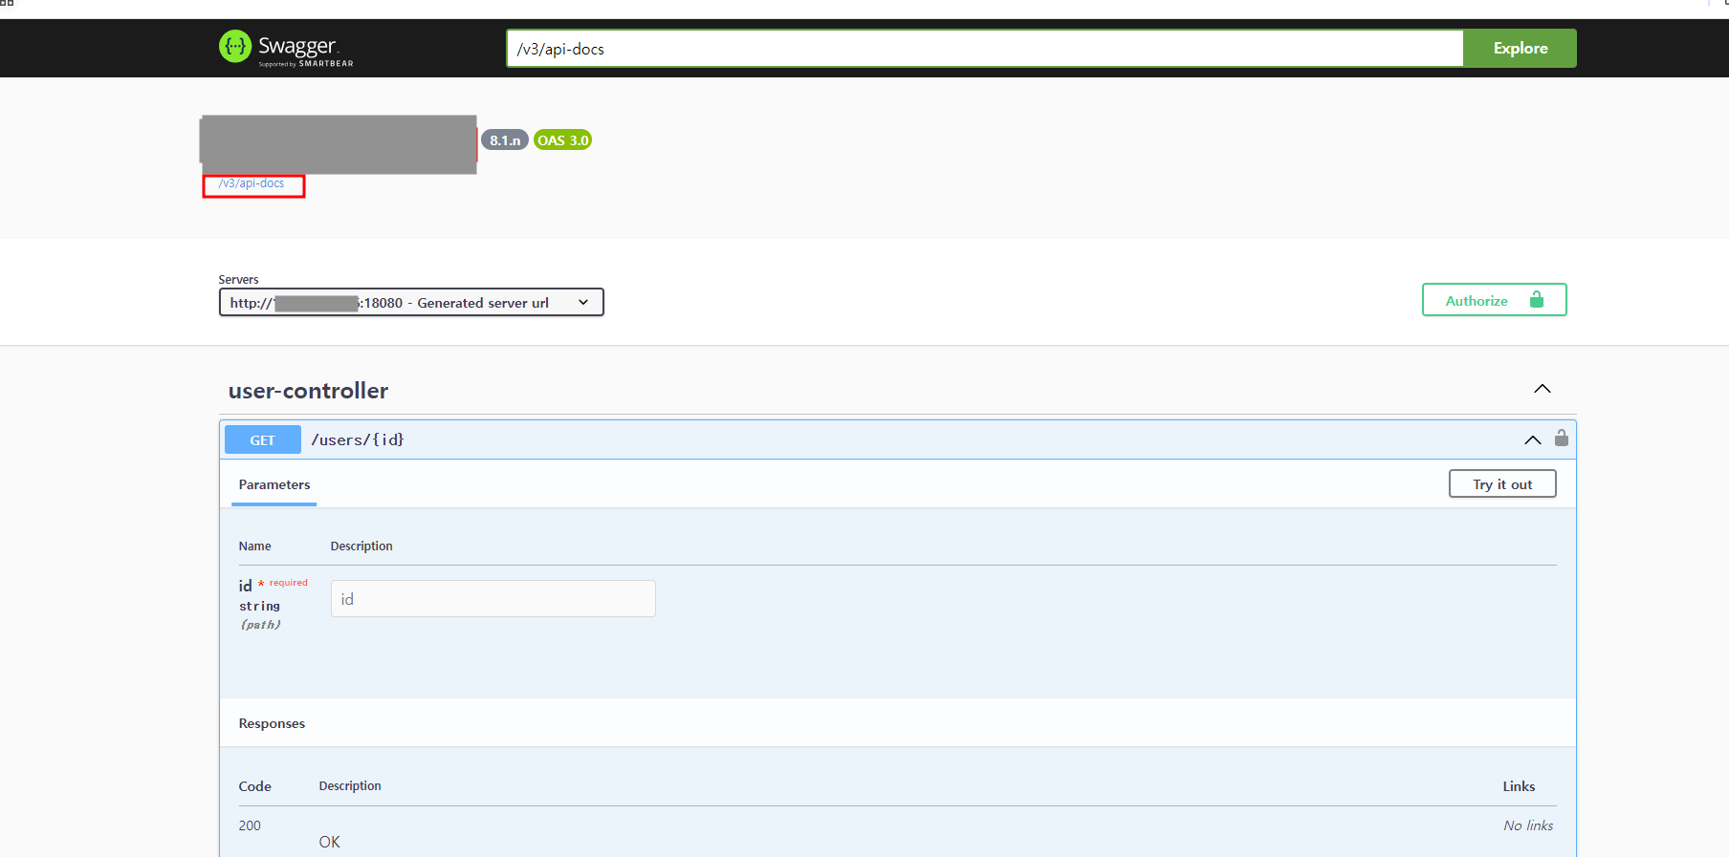This screenshot has width=1729, height=857.
Task: Open the /v3/api-docs link under the title
Action: [x=252, y=183]
